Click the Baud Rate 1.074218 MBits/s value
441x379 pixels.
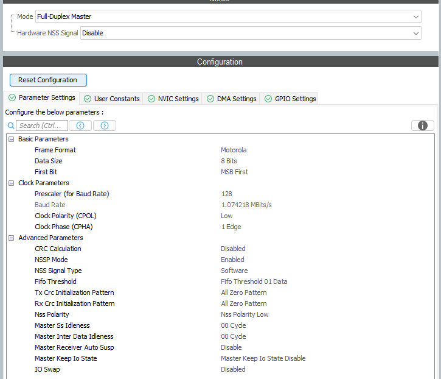(x=246, y=205)
